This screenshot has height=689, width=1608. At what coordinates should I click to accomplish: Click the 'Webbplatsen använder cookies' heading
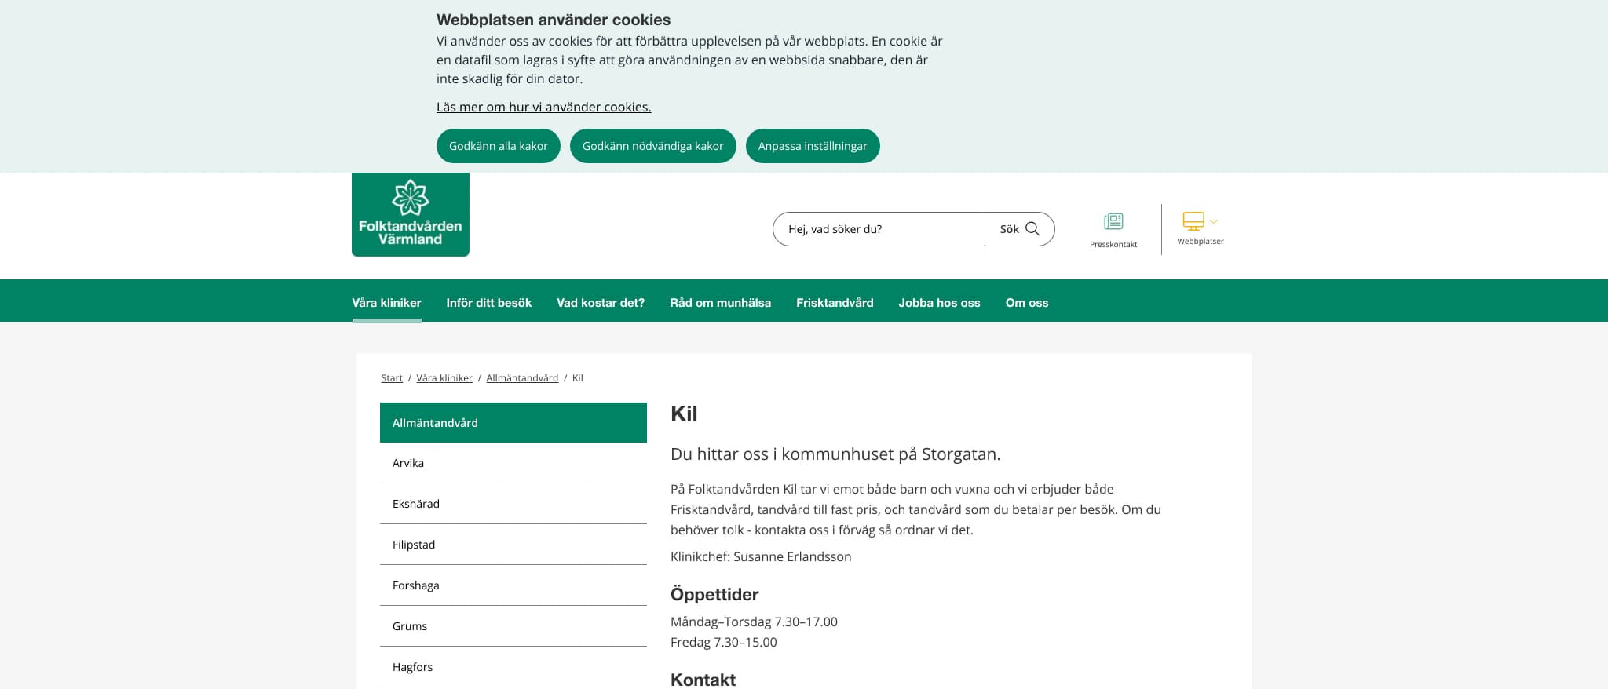tap(554, 20)
